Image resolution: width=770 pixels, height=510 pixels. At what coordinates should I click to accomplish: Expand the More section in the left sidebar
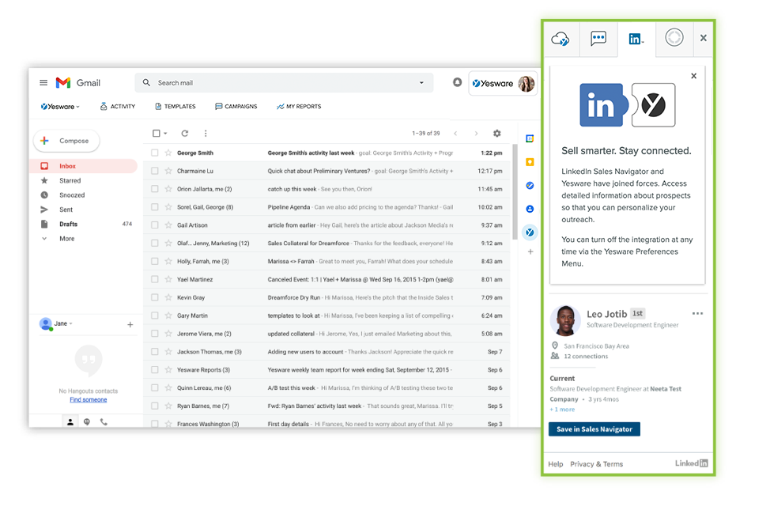66,238
